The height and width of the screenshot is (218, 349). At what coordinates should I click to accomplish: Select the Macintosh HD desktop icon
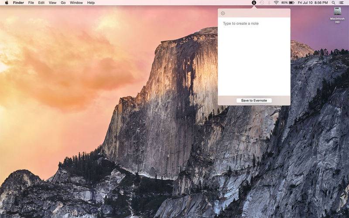[x=337, y=15]
